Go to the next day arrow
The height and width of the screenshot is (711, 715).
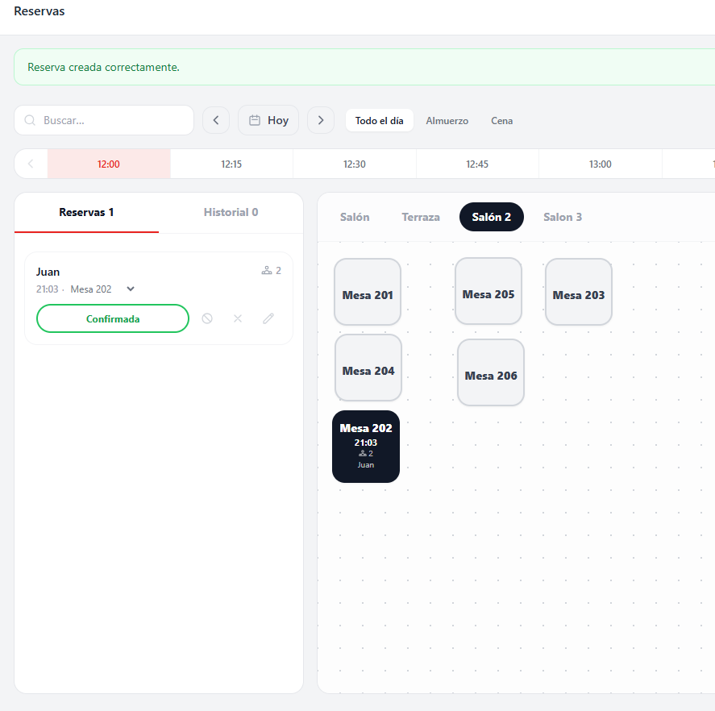coord(321,120)
